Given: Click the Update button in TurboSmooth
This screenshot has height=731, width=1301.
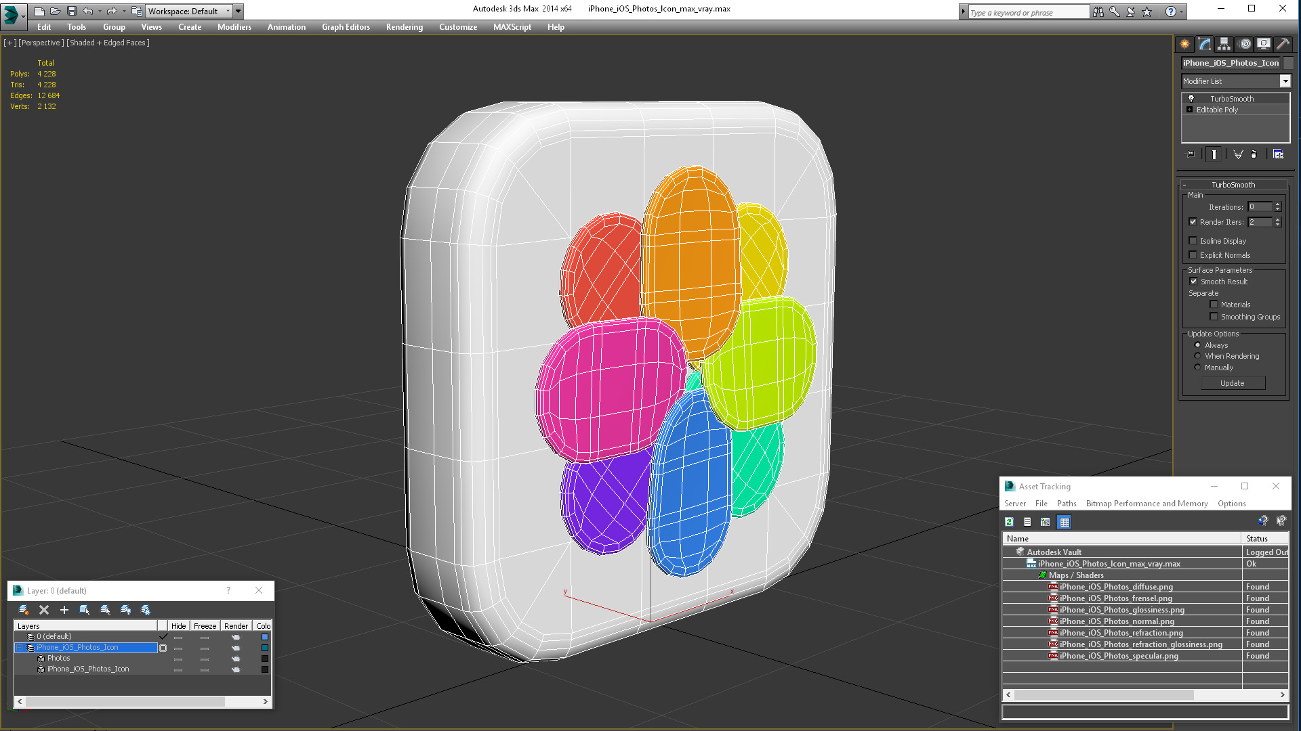Looking at the screenshot, I should pyautogui.click(x=1232, y=383).
